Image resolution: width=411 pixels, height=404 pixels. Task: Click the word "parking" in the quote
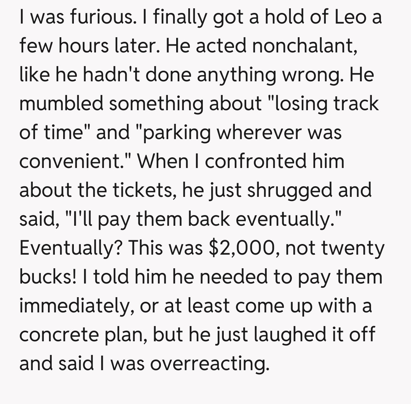(177, 133)
